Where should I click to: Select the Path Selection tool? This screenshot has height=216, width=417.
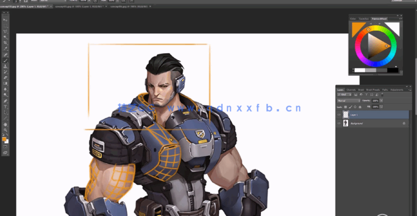tap(5, 113)
